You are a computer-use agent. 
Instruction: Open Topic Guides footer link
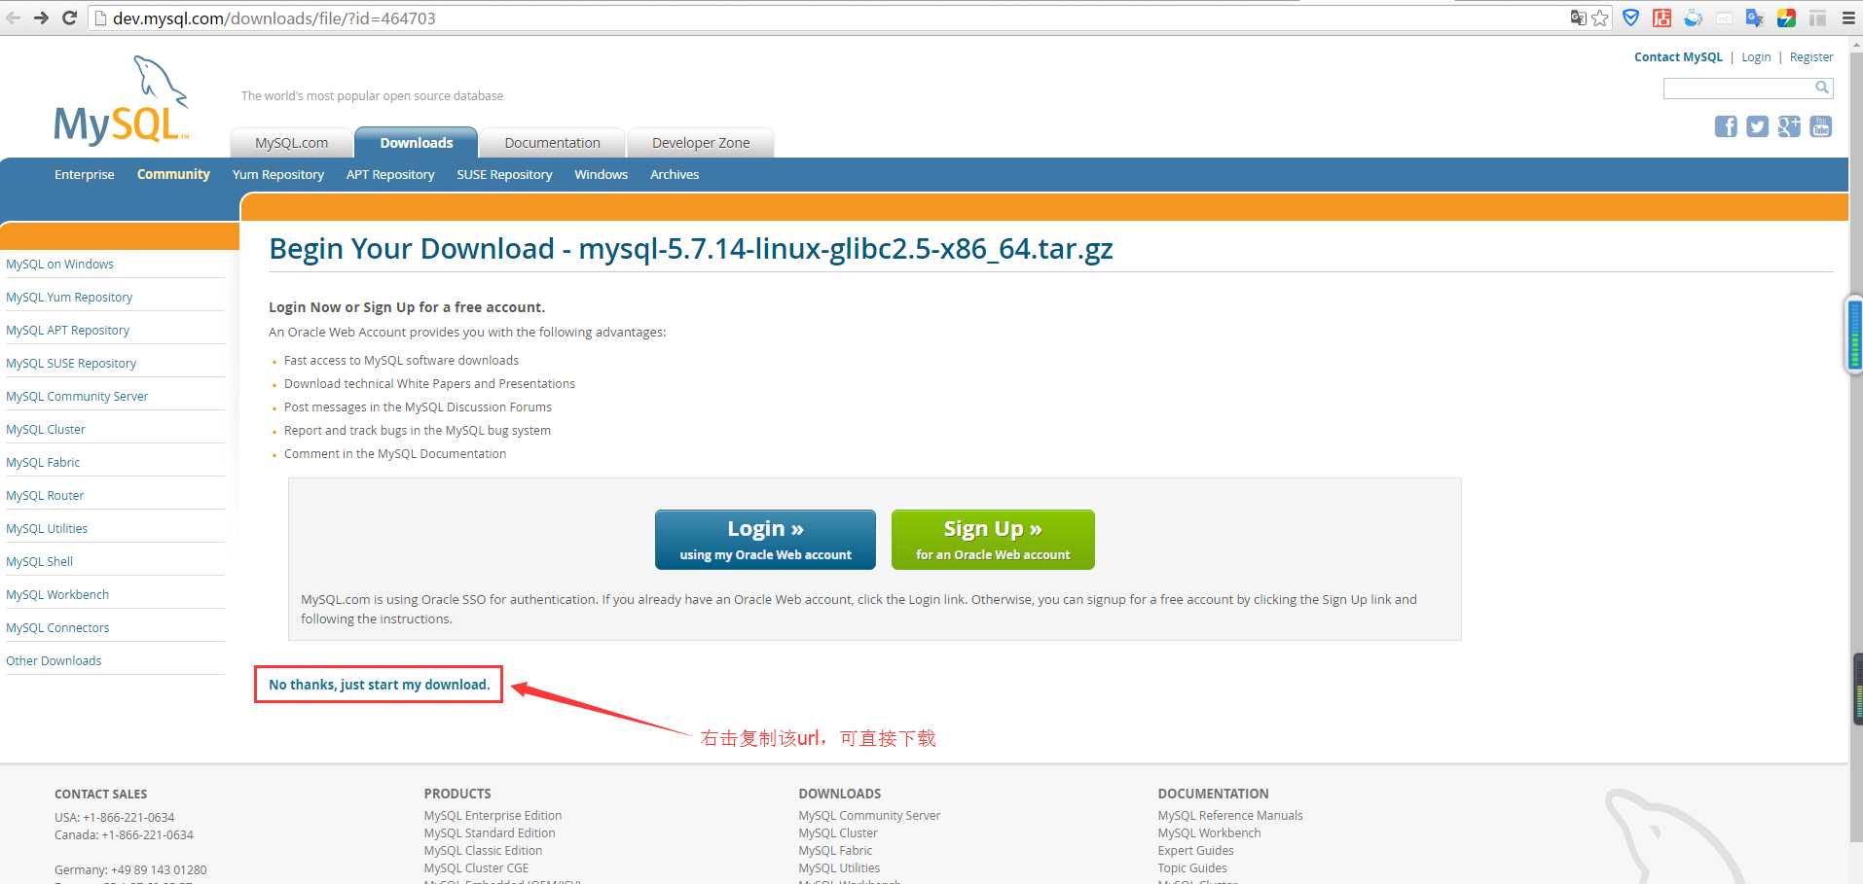tap(1192, 868)
